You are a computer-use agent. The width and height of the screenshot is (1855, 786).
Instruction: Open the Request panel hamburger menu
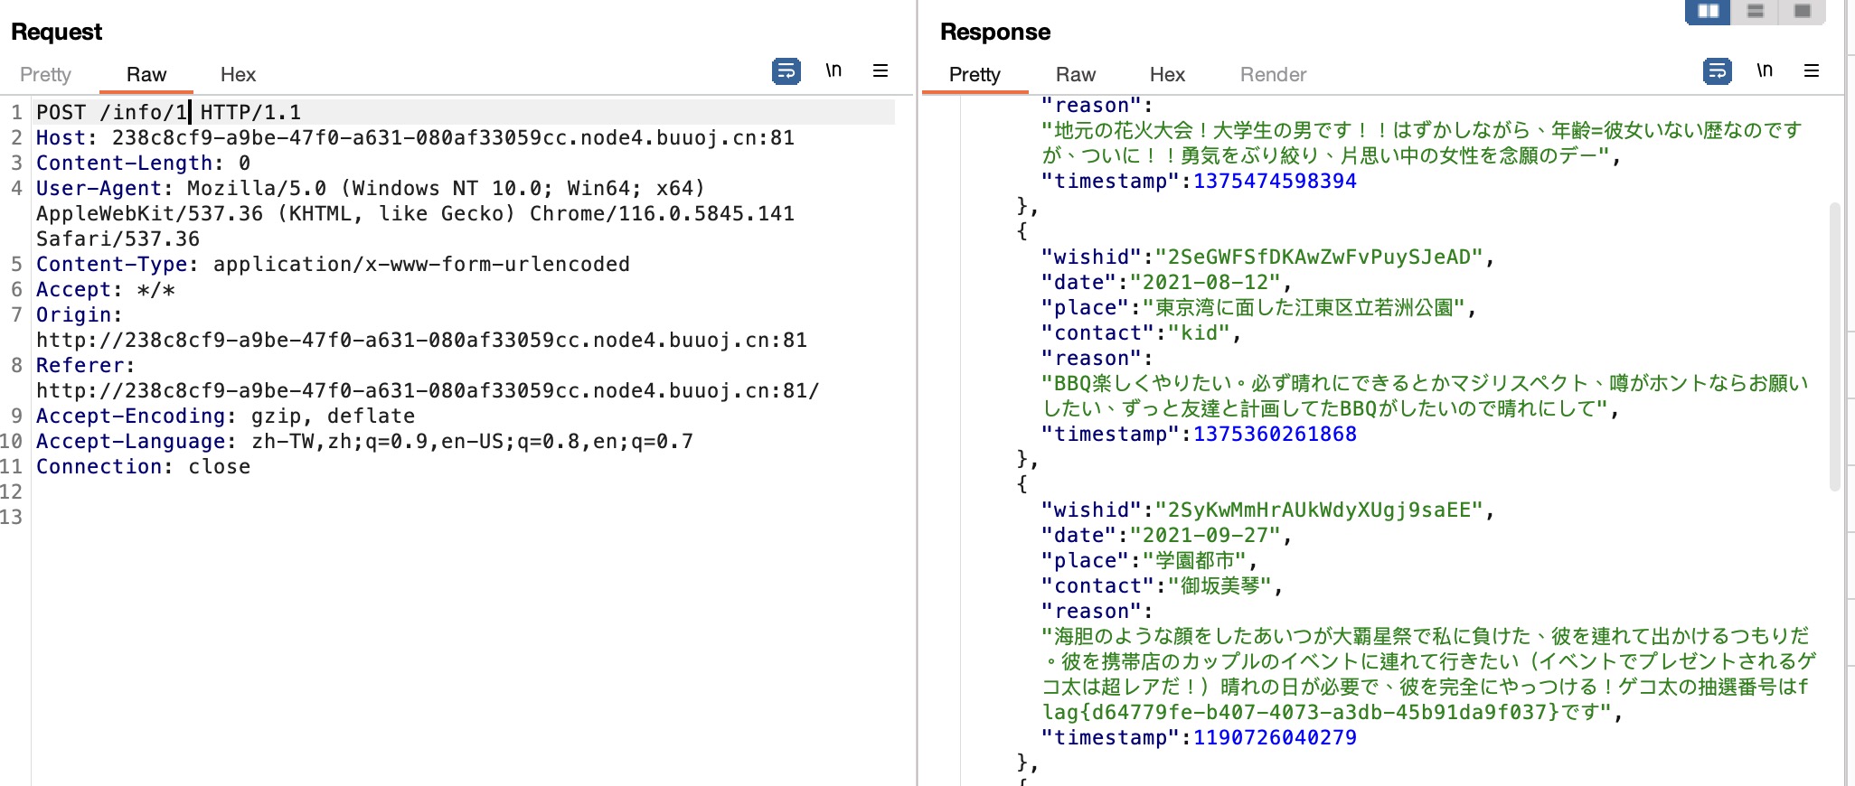[880, 70]
